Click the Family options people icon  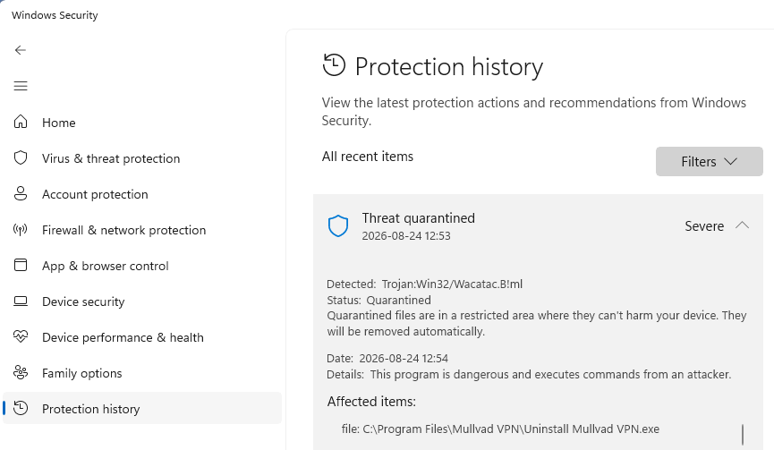pos(21,372)
